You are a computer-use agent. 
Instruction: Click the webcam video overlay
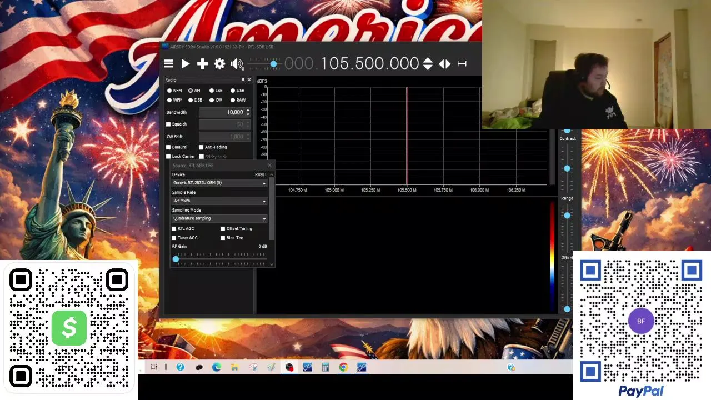(x=596, y=64)
